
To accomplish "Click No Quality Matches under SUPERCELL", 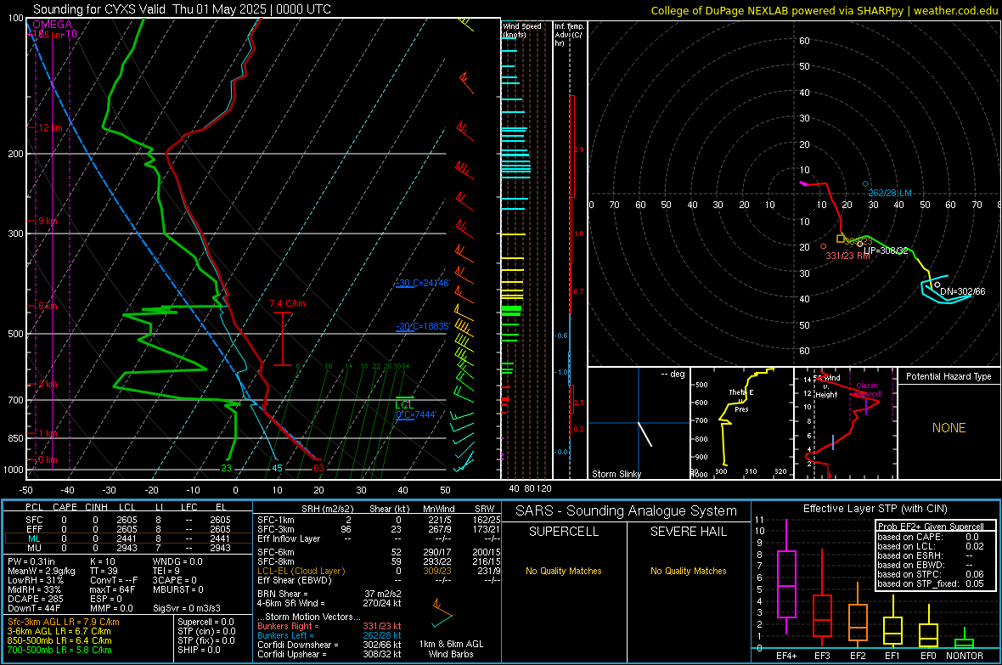I will pos(564,571).
